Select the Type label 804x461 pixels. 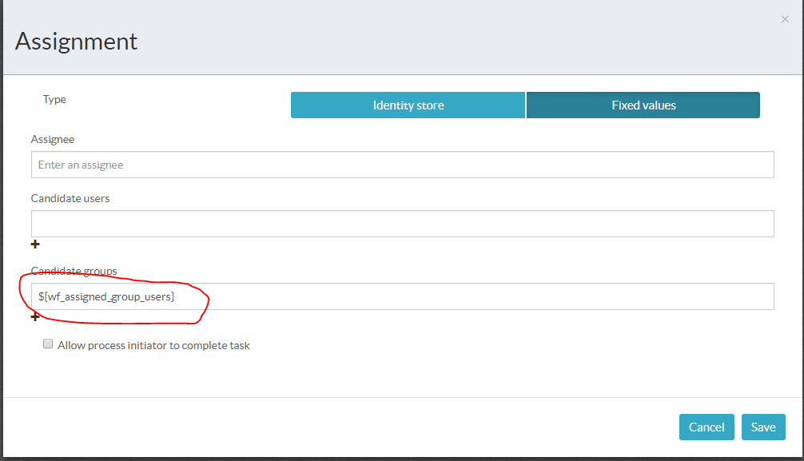point(54,100)
